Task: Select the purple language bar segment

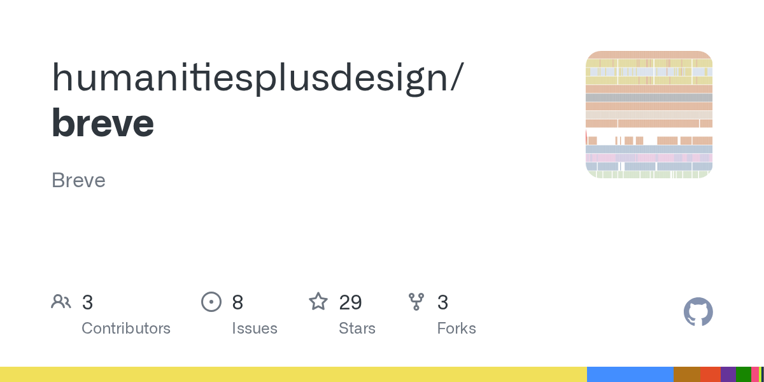Action: 728,374
